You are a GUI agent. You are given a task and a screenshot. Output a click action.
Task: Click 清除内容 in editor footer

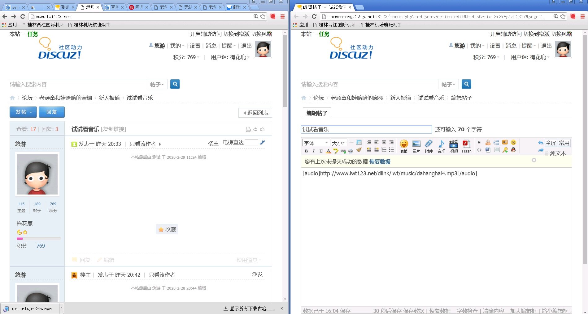tap(494, 311)
